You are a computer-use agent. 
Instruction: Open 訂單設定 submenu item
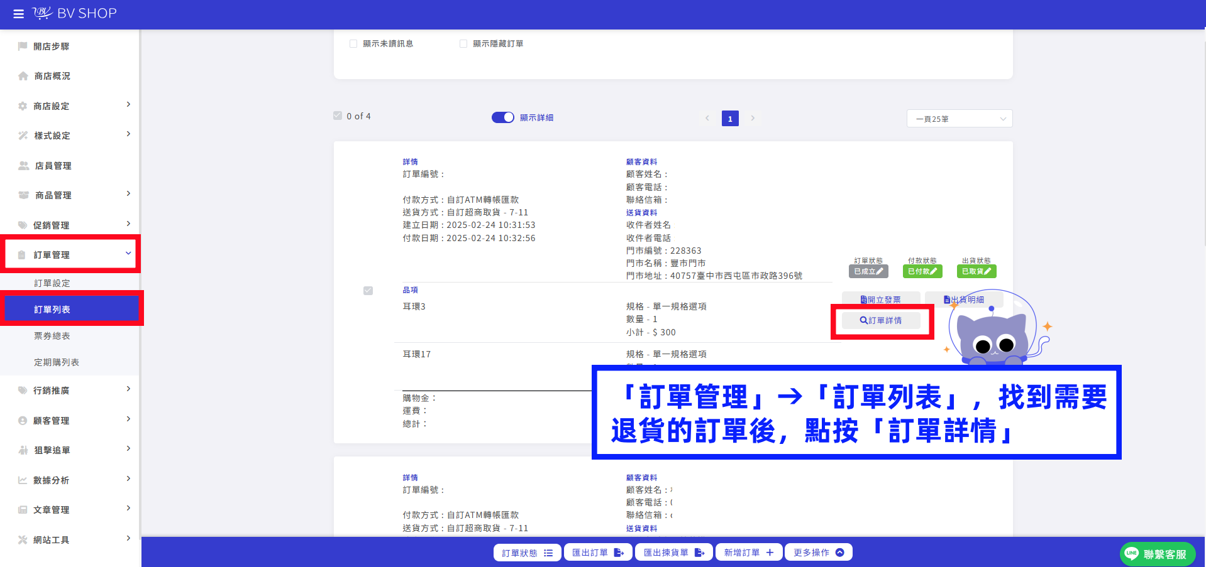point(52,283)
